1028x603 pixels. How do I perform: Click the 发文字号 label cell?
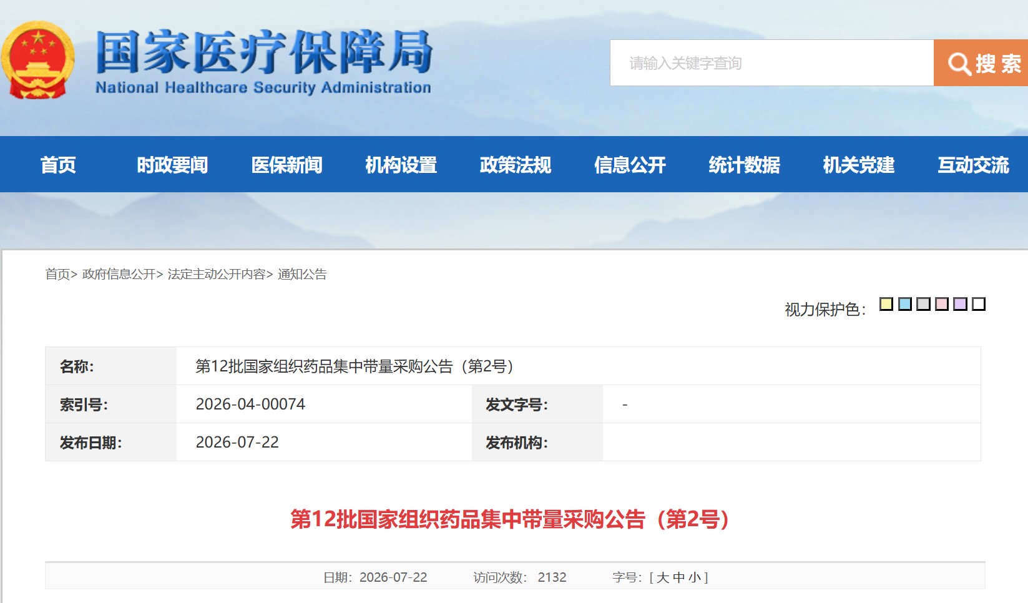click(537, 404)
